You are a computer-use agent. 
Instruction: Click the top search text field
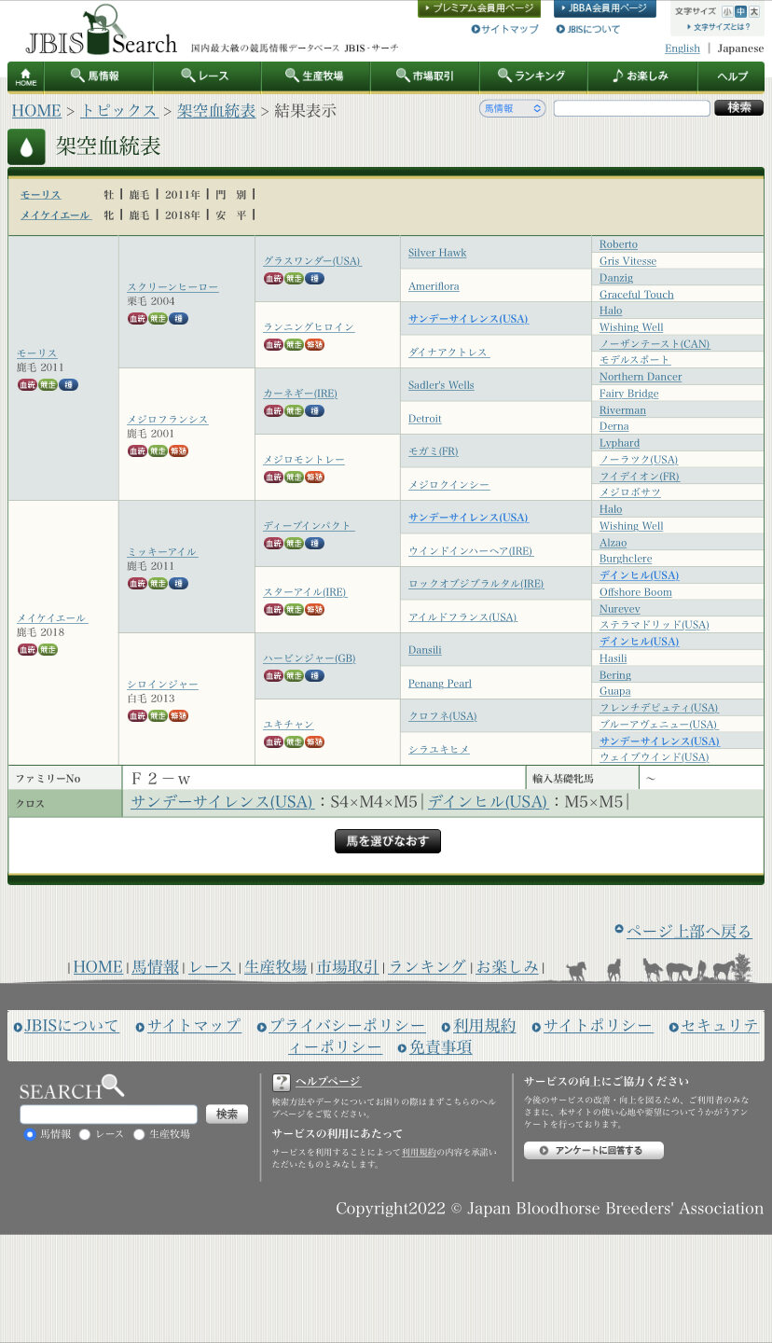tap(632, 108)
